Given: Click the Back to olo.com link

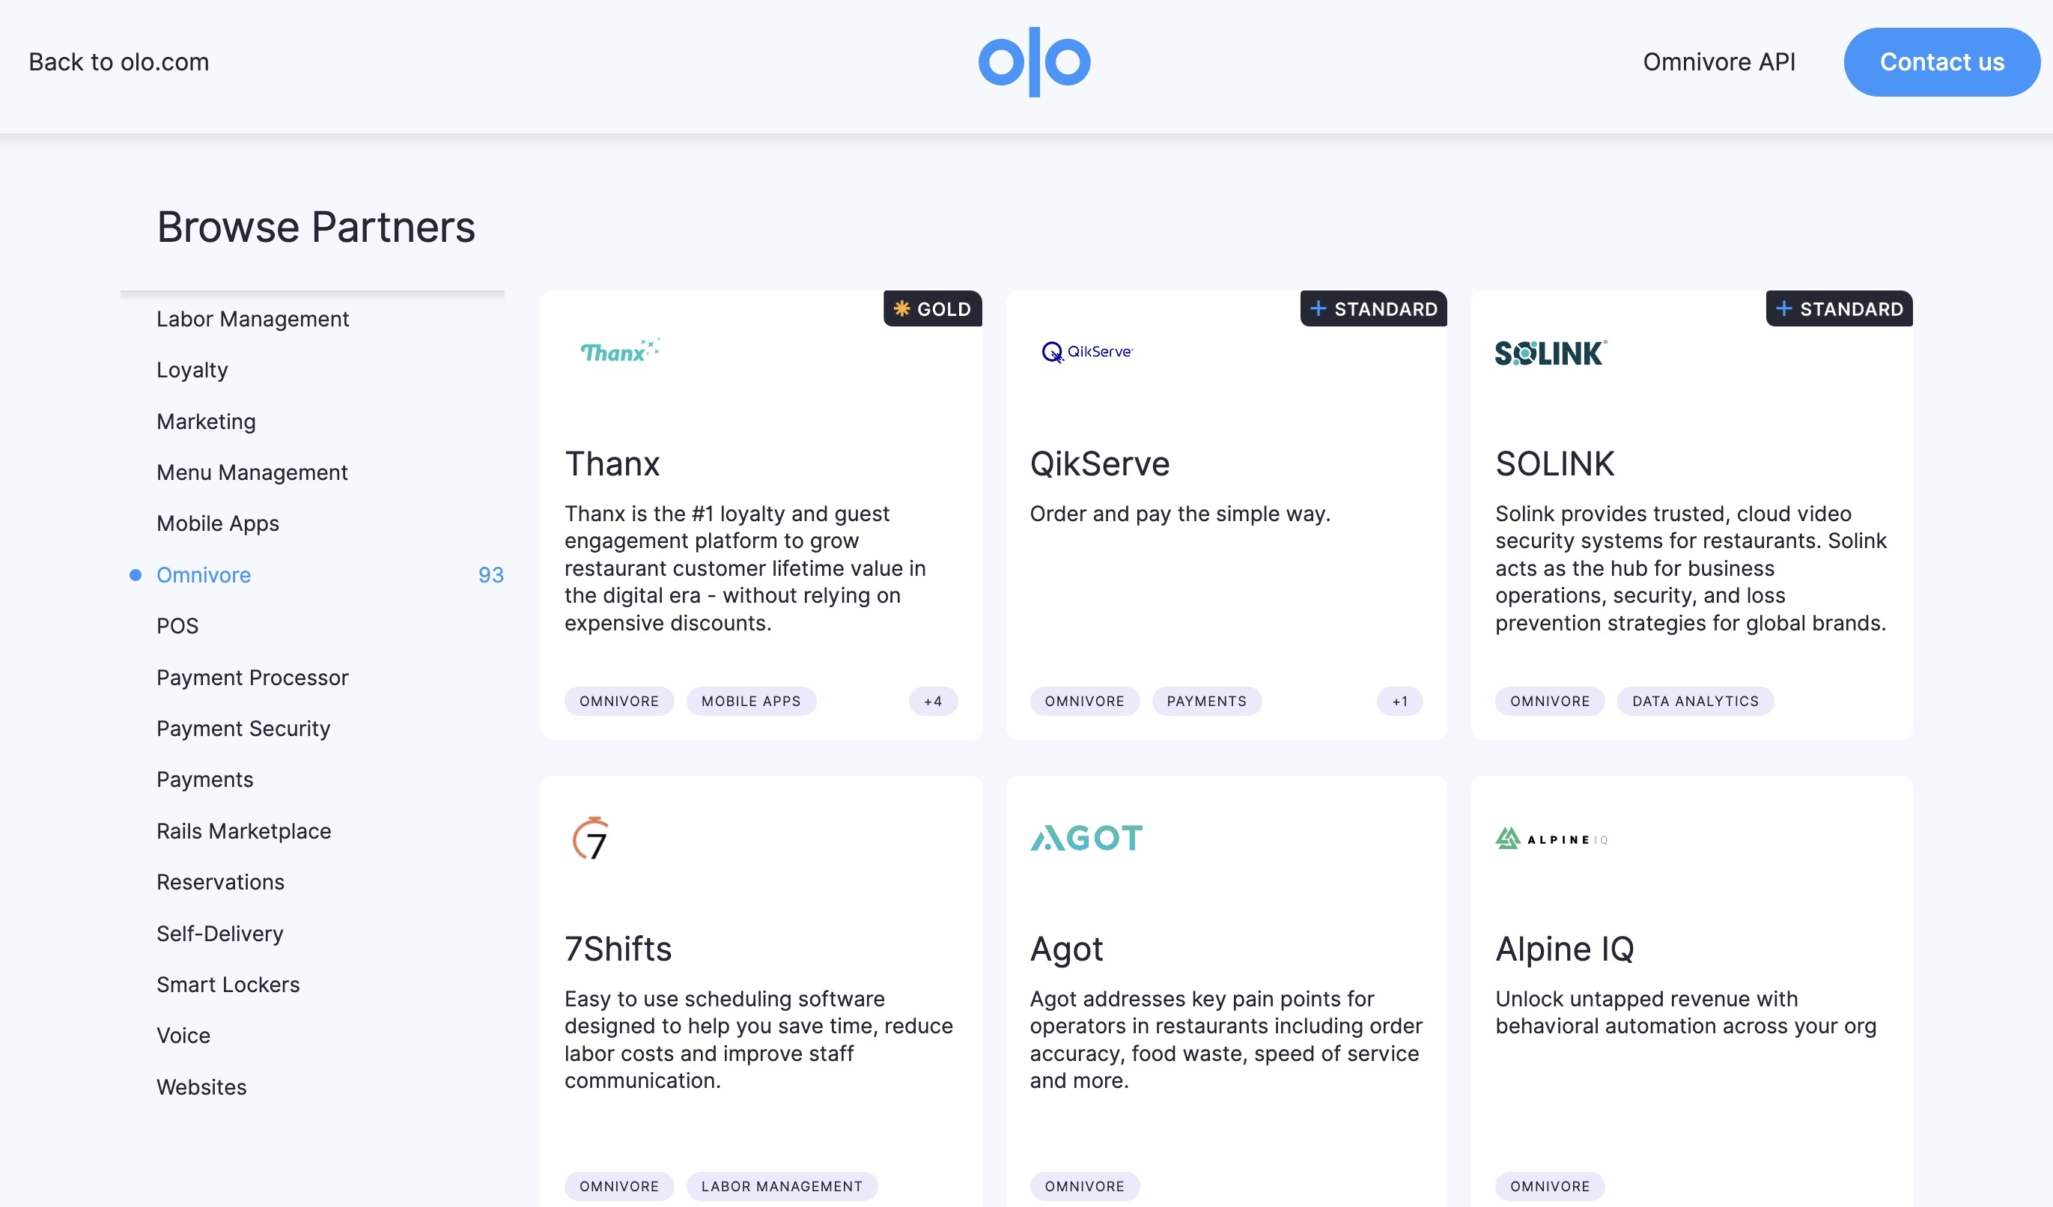Looking at the screenshot, I should click(118, 61).
